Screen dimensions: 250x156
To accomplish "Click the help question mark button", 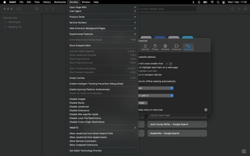I will 206,110.
